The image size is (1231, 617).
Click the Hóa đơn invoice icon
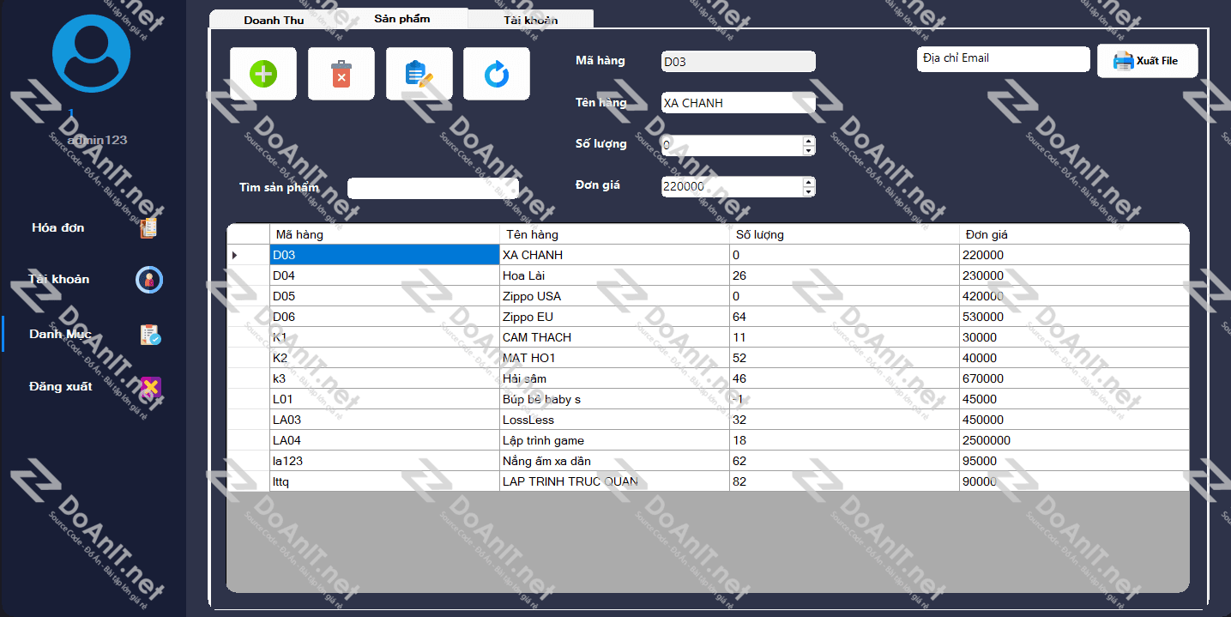tap(149, 227)
